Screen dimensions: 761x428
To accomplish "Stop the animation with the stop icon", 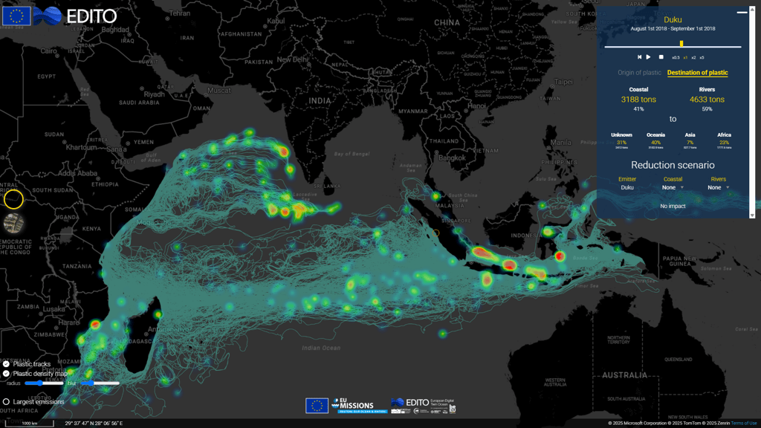I will [661, 57].
